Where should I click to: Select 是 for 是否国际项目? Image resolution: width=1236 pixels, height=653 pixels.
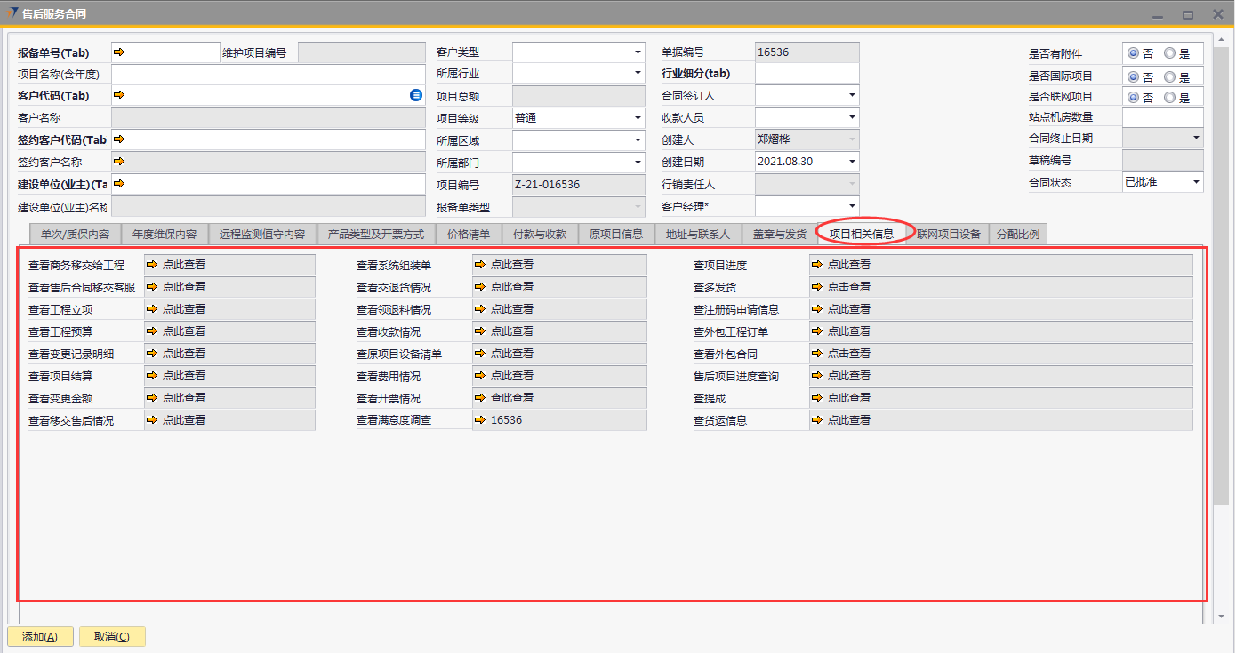point(1169,76)
